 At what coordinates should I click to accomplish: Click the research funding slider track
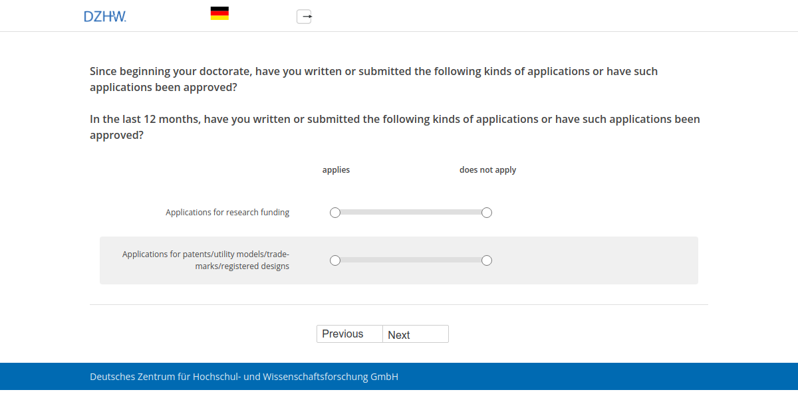coord(410,212)
